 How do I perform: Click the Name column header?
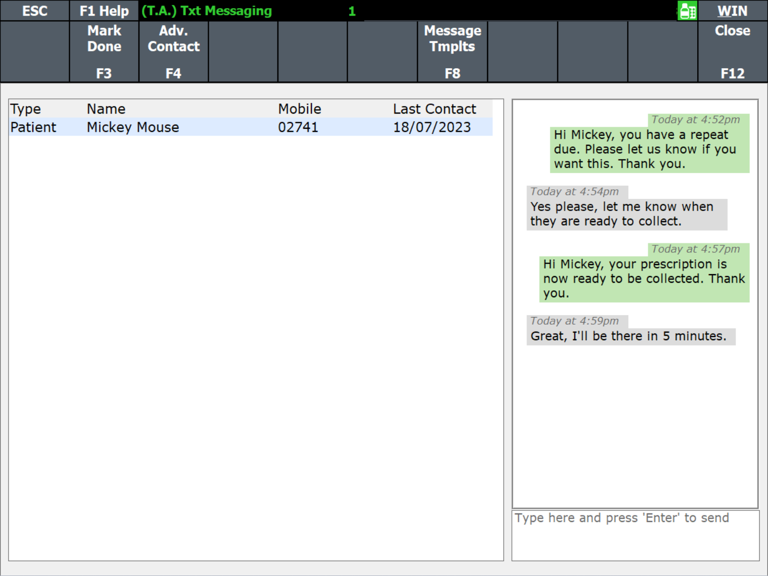(106, 109)
